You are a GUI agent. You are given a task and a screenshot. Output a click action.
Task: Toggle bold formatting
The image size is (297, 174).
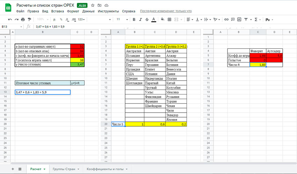[x=134, y=20]
